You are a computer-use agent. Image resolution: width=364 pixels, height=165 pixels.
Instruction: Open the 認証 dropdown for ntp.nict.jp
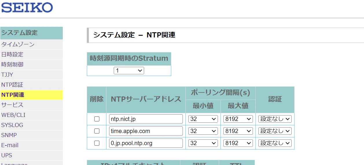point(275,119)
